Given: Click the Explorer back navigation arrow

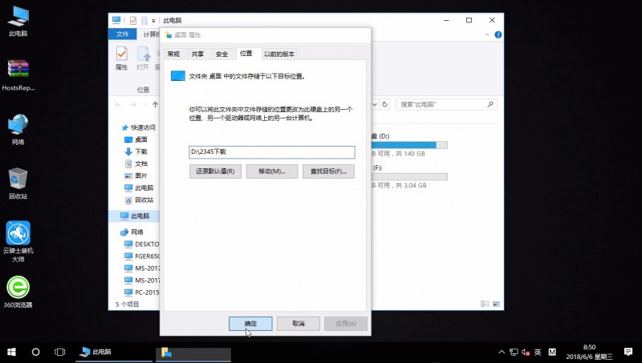Looking at the screenshot, I should (x=118, y=105).
